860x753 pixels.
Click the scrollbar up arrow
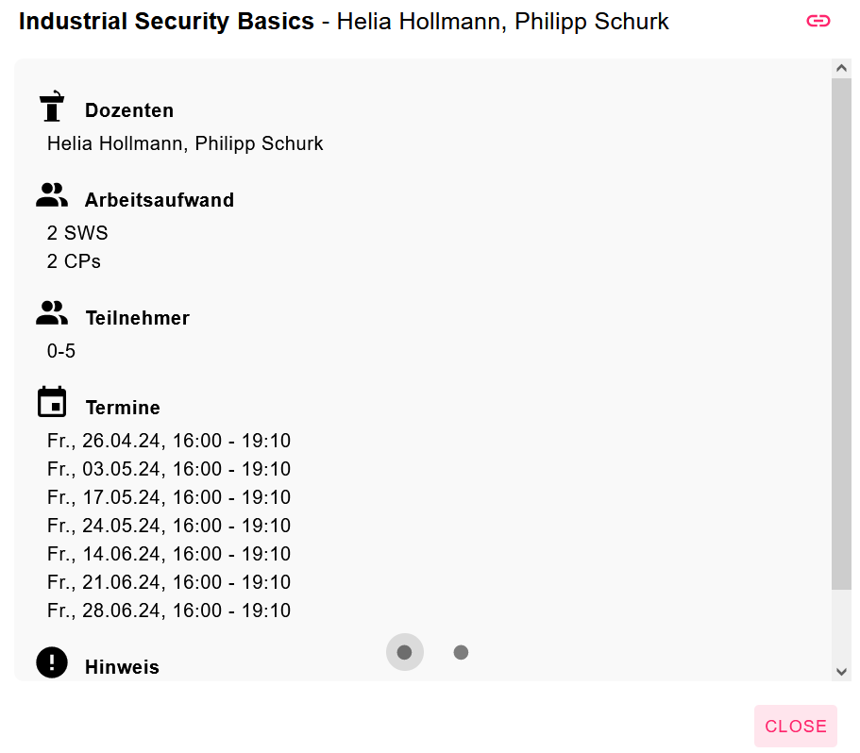click(x=842, y=67)
